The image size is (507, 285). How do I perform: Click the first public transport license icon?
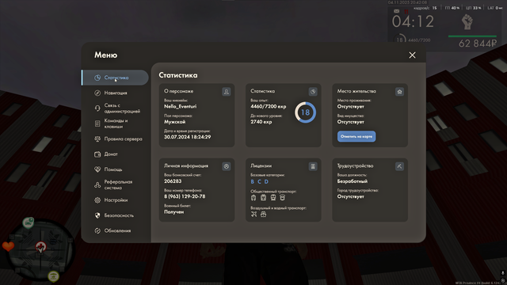253,197
